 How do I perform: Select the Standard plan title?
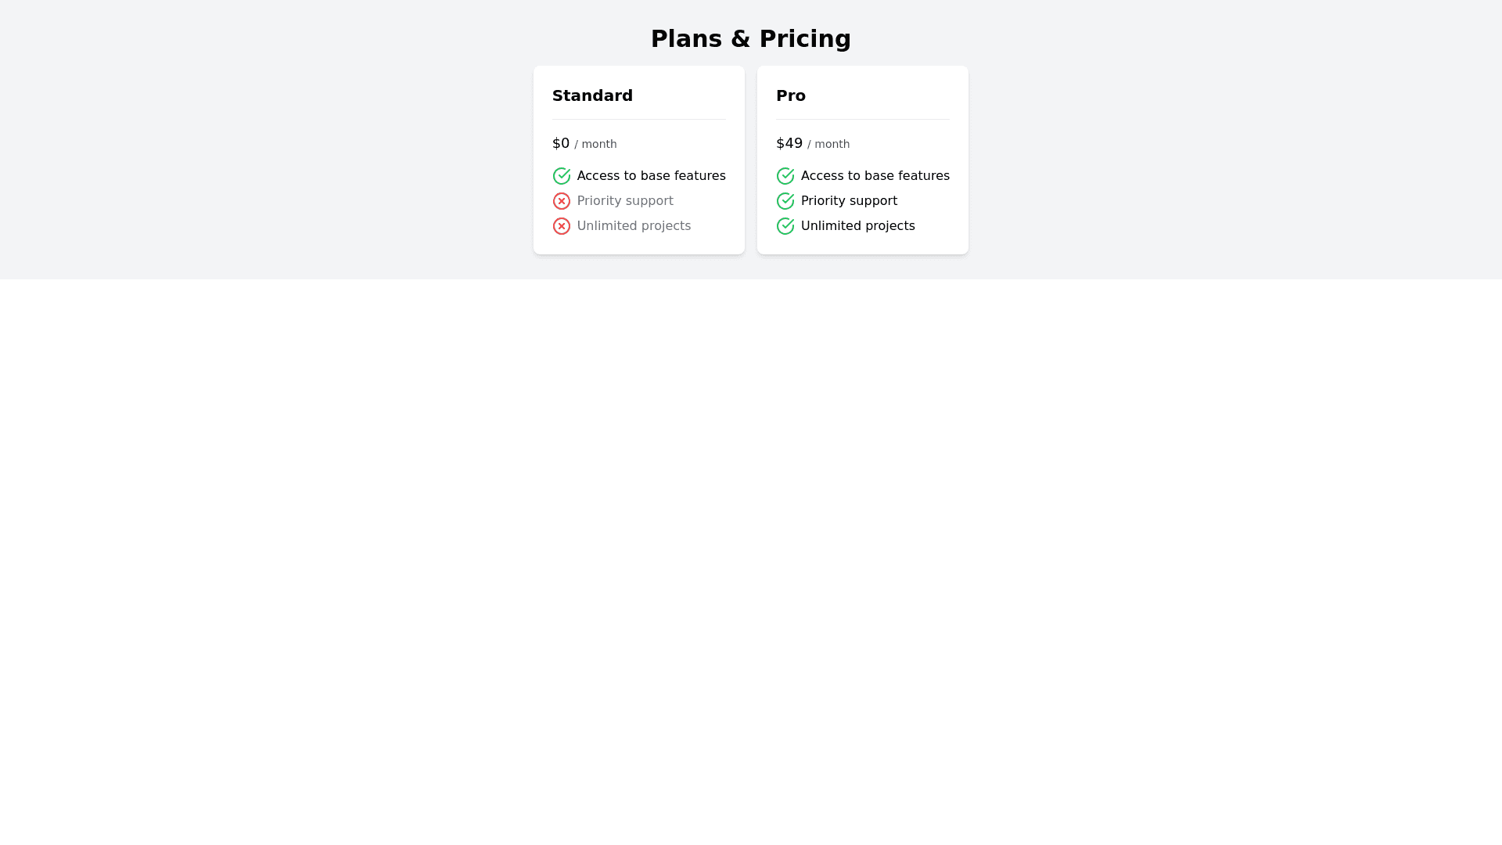click(x=592, y=95)
